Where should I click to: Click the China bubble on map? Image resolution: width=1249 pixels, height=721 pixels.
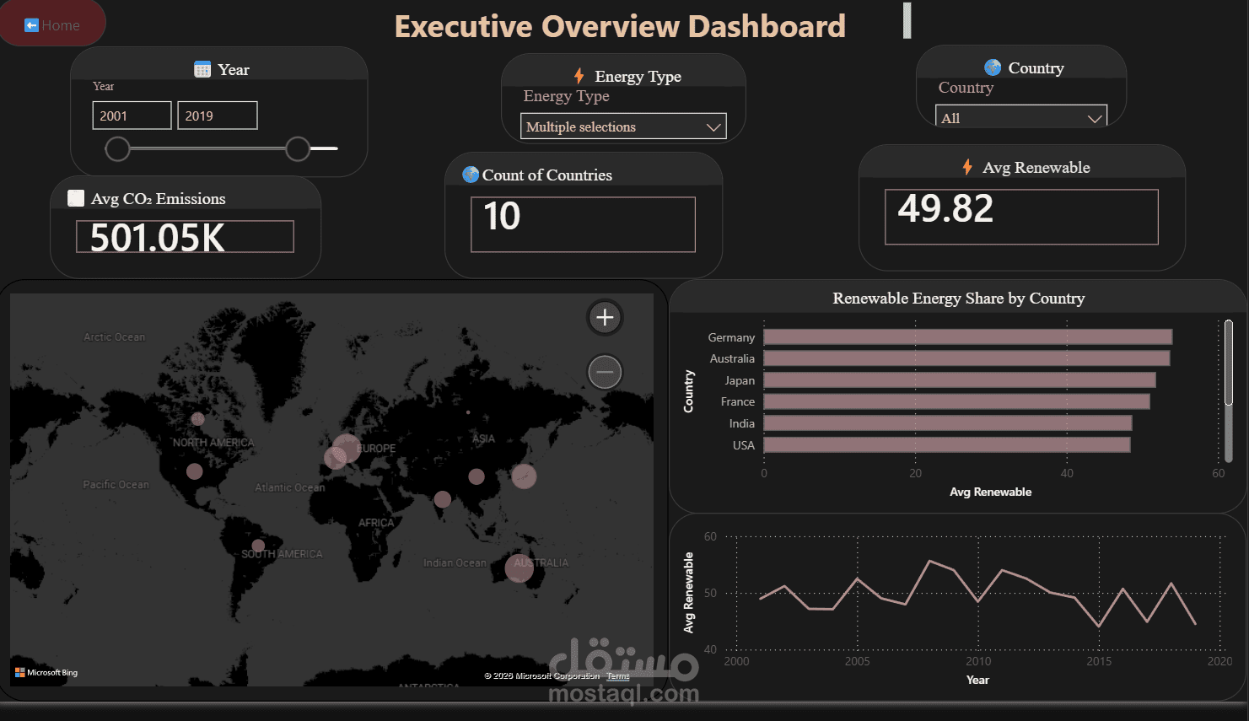pyautogui.click(x=476, y=476)
